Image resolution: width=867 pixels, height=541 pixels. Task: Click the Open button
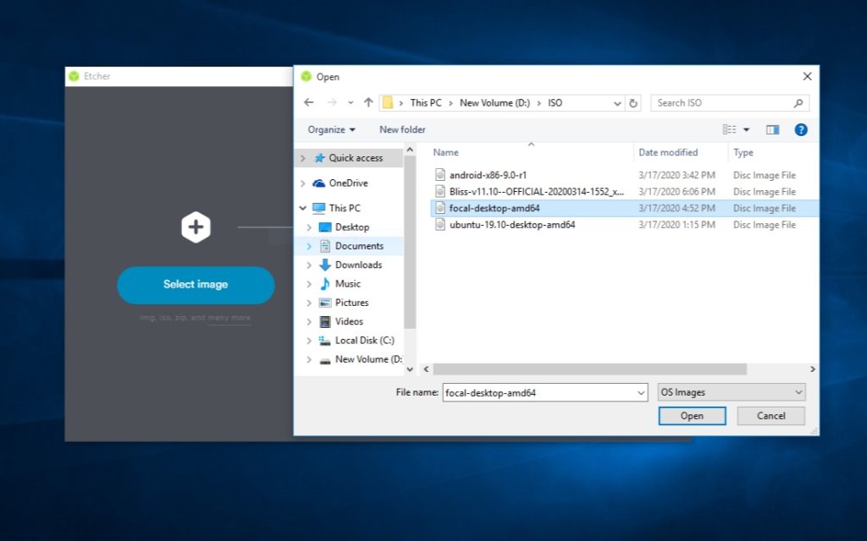click(692, 416)
